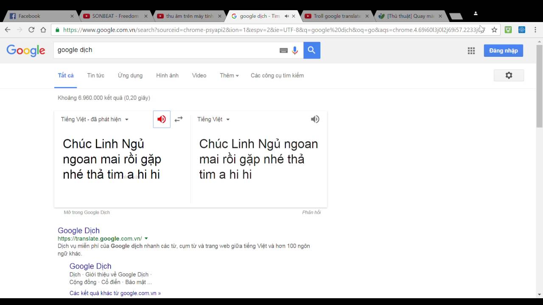Click the Đăng nhập button
This screenshot has height=305, width=543.
(504, 50)
